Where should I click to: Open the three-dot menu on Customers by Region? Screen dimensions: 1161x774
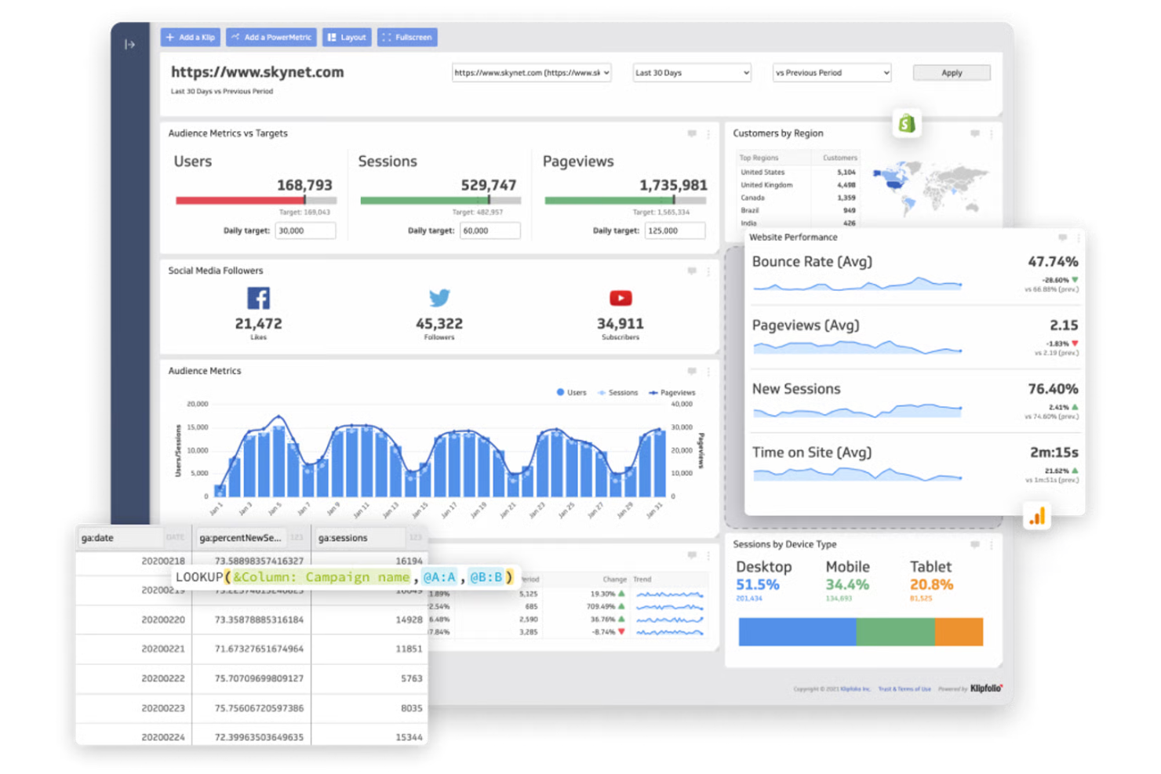click(992, 133)
